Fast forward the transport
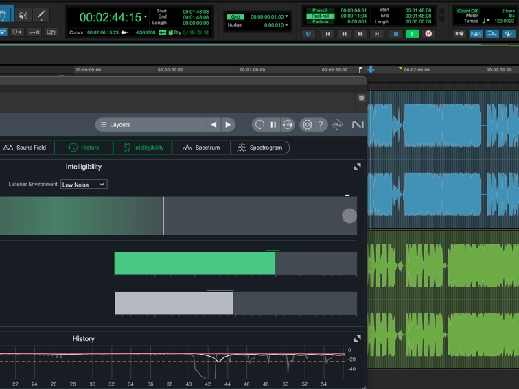Image resolution: width=519 pixels, height=389 pixels. [360, 34]
